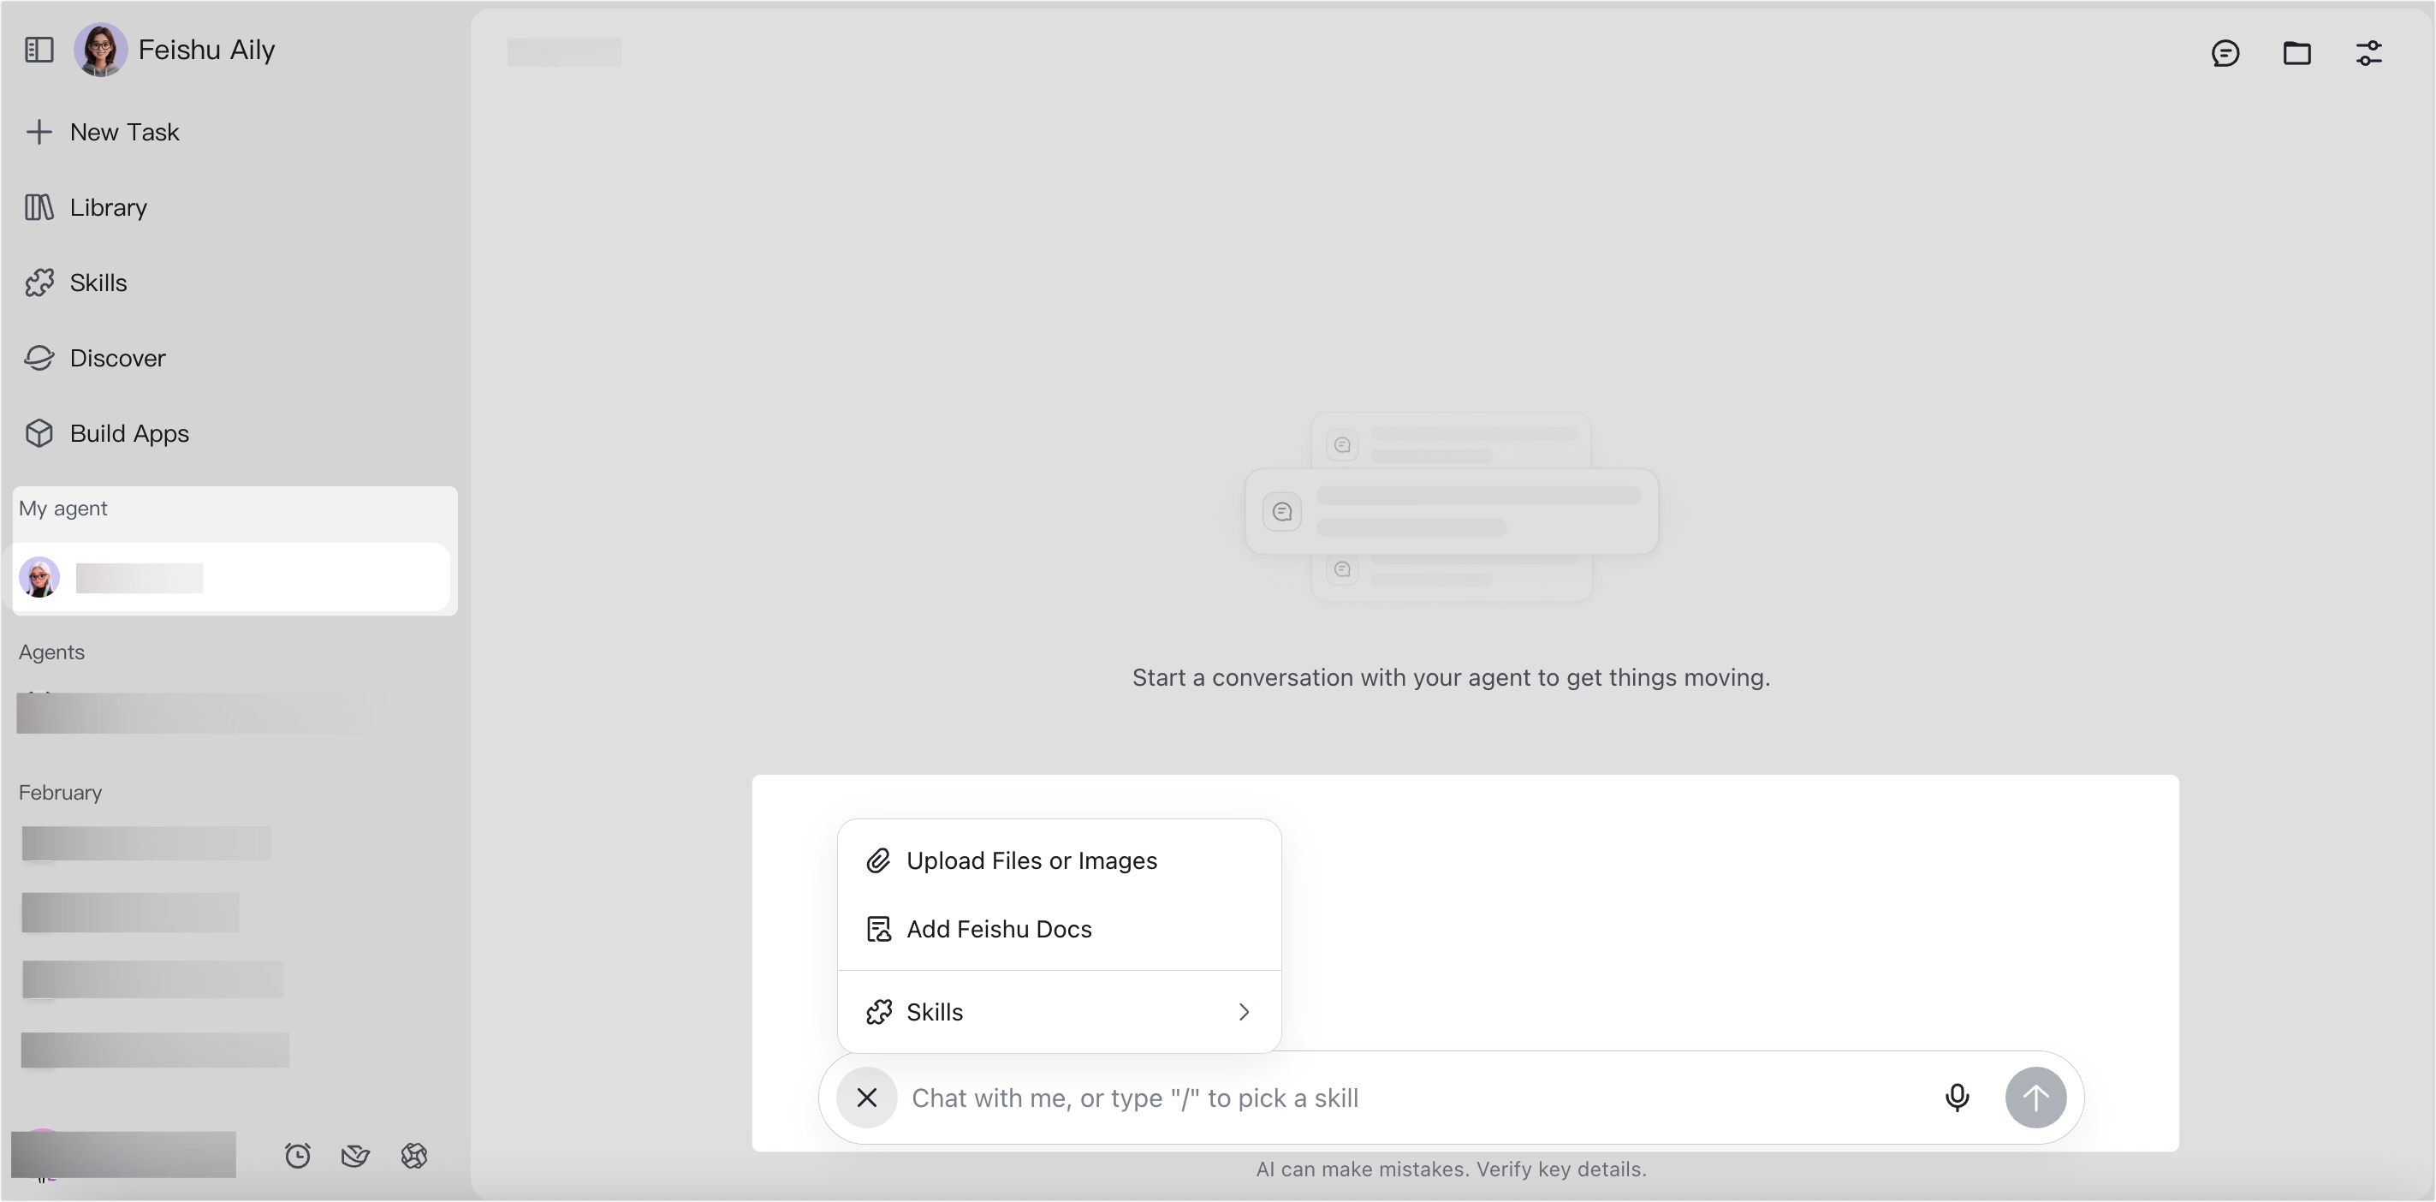
Task: Click the Feishu Aily avatar
Action: pos(100,49)
